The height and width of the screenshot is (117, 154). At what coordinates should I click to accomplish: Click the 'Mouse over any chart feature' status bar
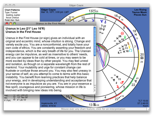pyautogui.click(x=93, y=109)
